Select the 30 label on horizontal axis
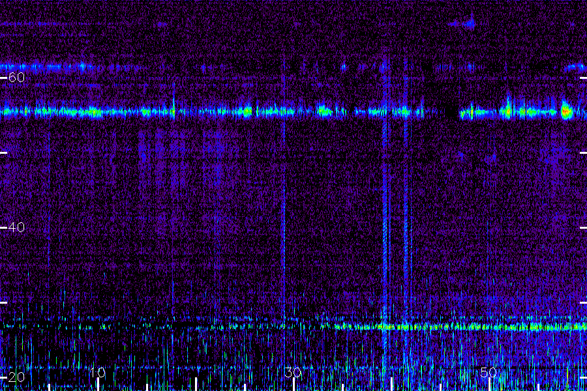Viewport: 587px width, 391px height. pos(293,372)
